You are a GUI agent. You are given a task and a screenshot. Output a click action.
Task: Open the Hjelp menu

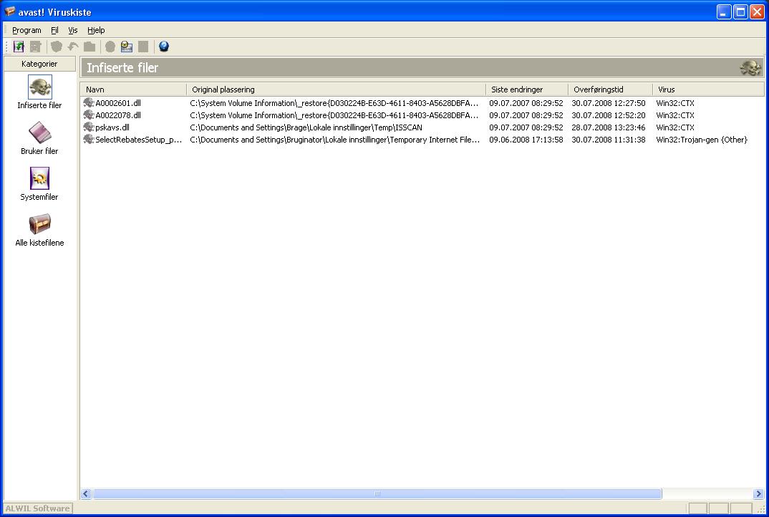[96, 30]
